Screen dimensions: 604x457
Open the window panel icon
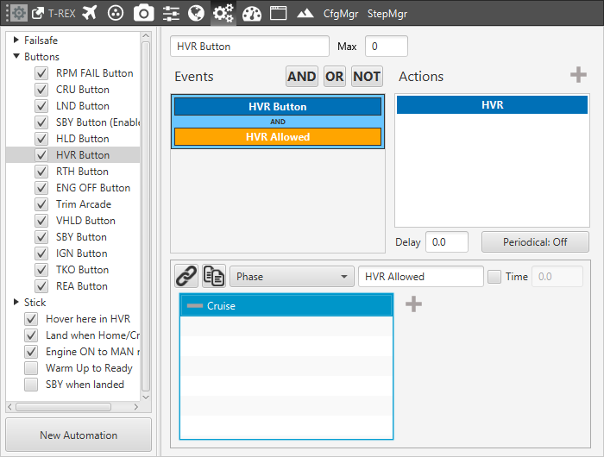click(x=278, y=13)
